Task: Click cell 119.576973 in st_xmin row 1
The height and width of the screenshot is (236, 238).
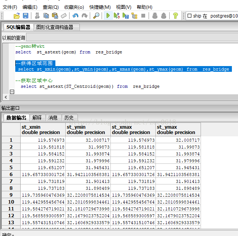Action: pyautogui.click(x=43, y=140)
